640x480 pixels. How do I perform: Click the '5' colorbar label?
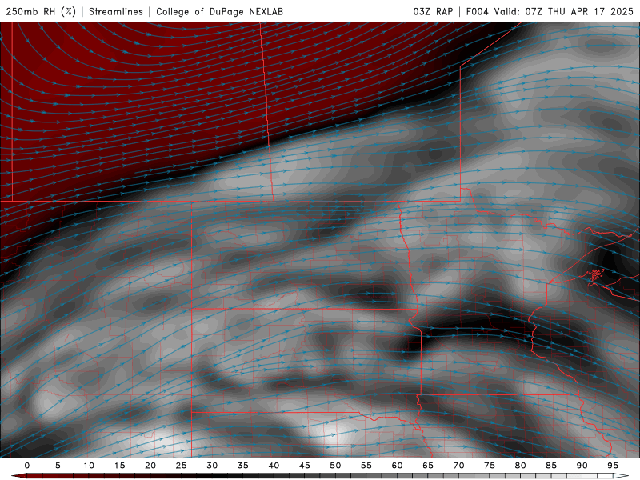click(x=58, y=466)
